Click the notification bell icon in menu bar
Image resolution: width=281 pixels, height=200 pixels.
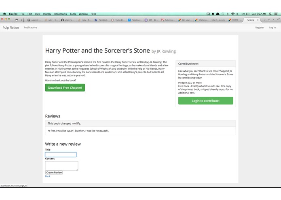[x=213, y=14]
